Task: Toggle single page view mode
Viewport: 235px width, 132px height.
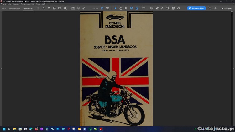Action: (x=102, y=8)
